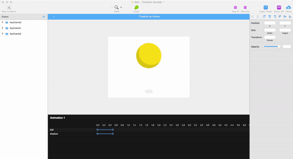Align layers to bottom edge
The height and width of the screenshot is (159, 293).
point(290,17)
